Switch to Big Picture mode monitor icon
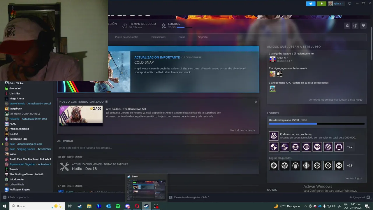Viewport: 373px width, 210px height. (x=350, y=3)
